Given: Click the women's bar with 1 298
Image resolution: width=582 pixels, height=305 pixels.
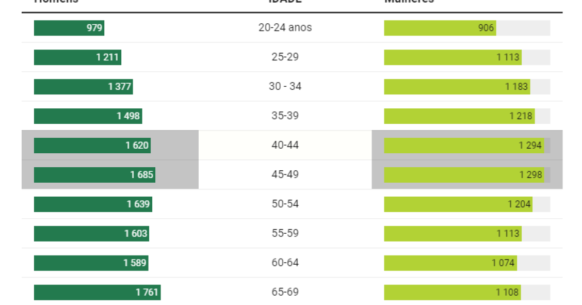Looking at the screenshot, I should tap(464, 175).
